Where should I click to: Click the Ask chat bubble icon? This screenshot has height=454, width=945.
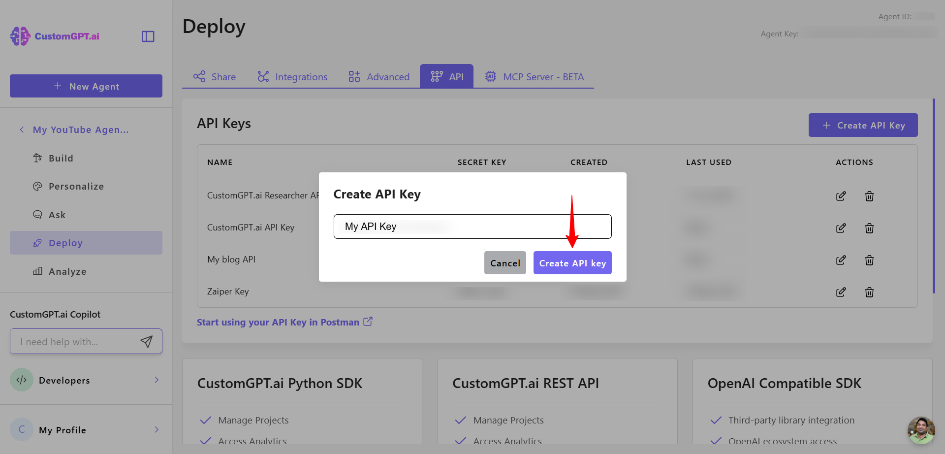coord(37,215)
